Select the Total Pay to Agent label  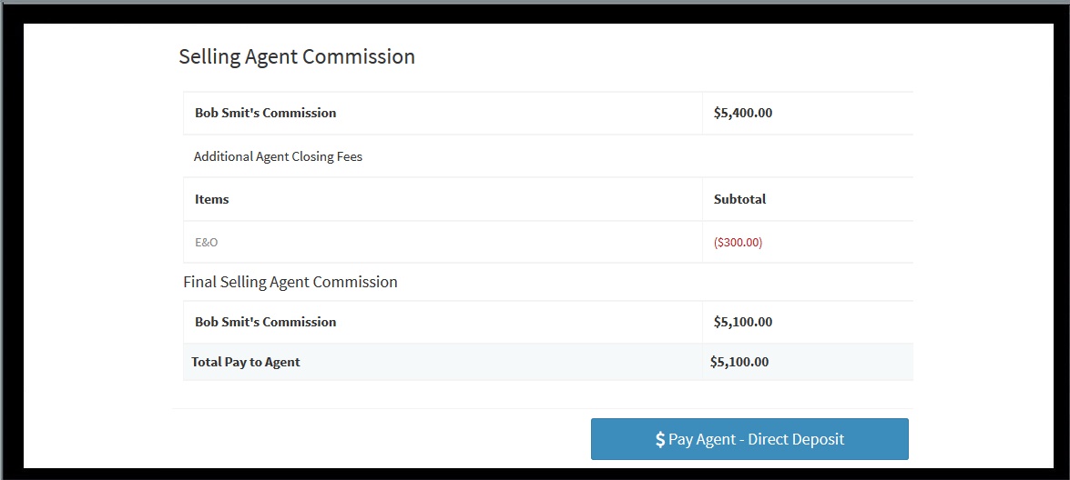tap(246, 362)
